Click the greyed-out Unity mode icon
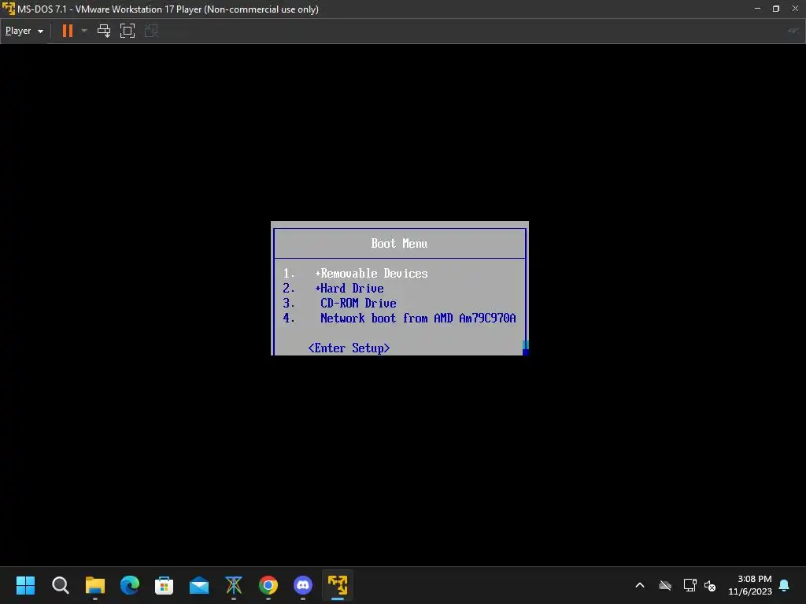806x604 pixels. 151,31
